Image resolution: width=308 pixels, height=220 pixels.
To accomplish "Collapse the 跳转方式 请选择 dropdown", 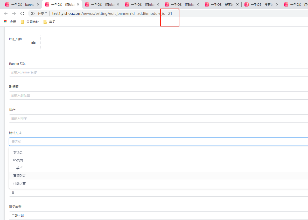I will [x=158, y=142].
